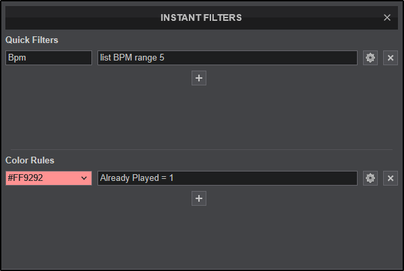Click the Quick Filters section heading
The image size is (404, 271).
click(x=32, y=40)
